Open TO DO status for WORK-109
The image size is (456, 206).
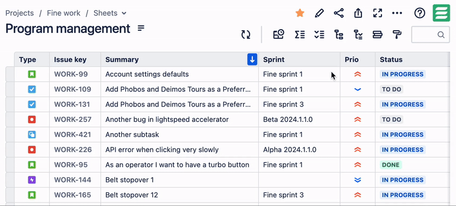392,89
